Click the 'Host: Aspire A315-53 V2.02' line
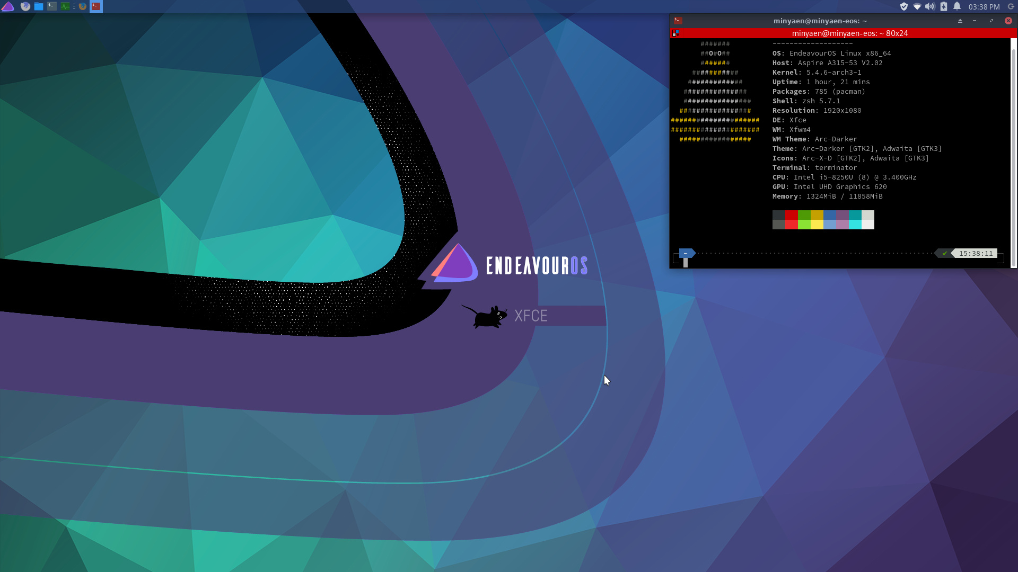1018x572 pixels. (x=827, y=63)
